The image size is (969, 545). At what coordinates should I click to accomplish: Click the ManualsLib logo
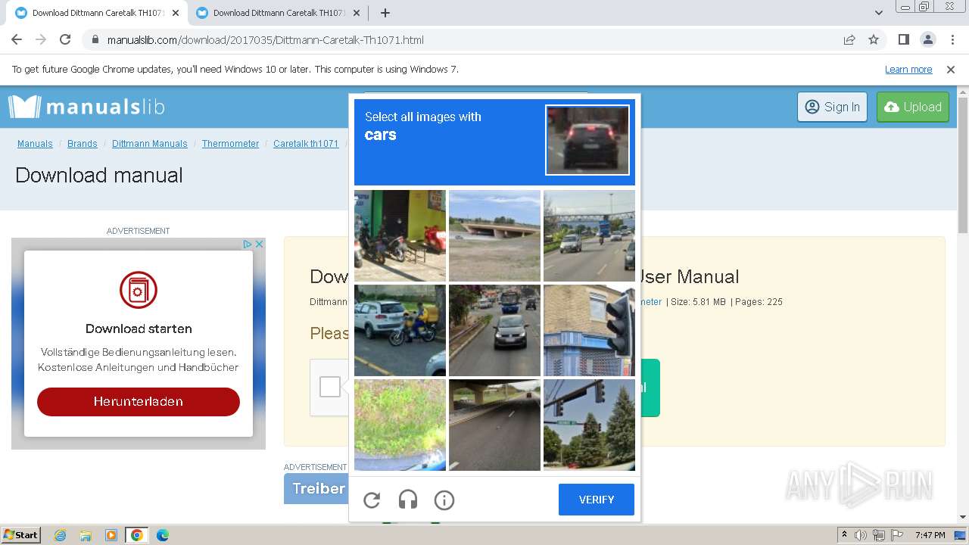pyautogui.click(x=86, y=107)
